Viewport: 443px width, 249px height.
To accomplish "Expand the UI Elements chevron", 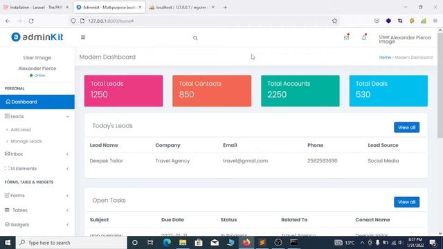I will [67, 169].
